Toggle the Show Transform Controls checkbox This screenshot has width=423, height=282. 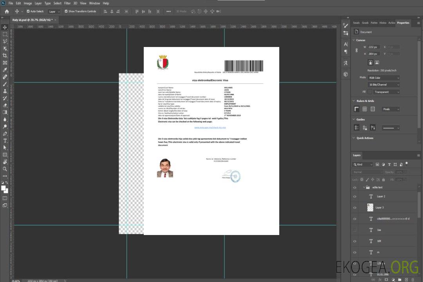pyautogui.click(x=66, y=11)
